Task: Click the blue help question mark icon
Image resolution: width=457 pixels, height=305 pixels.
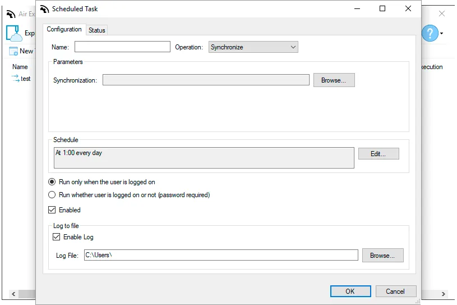Action: point(430,33)
